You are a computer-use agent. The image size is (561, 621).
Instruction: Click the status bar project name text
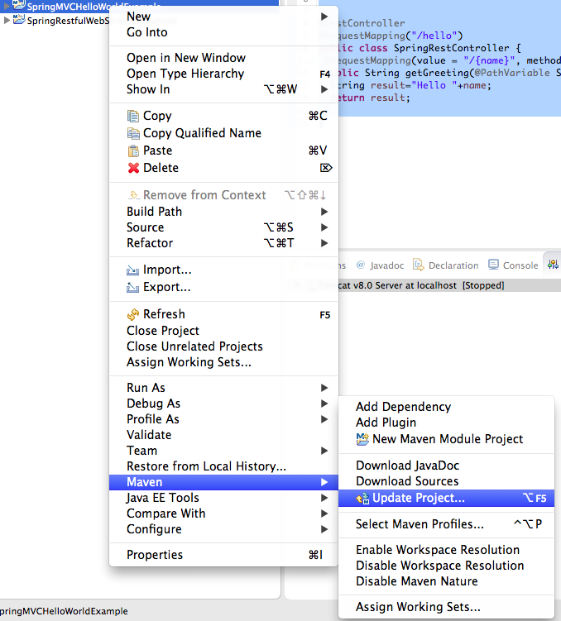pos(64,611)
